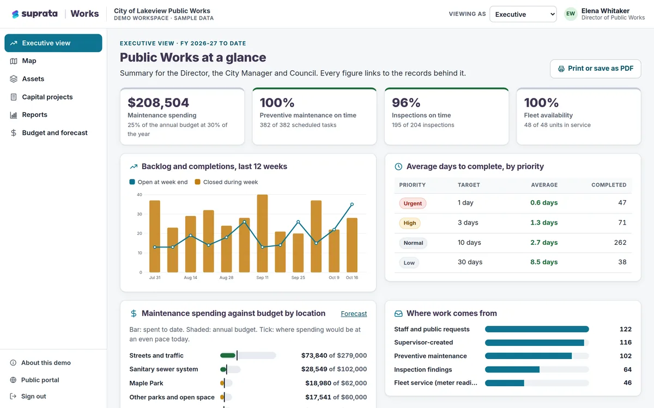Click the Reports bar chart icon
The width and height of the screenshot is (654, 408).
coord(14,115)
